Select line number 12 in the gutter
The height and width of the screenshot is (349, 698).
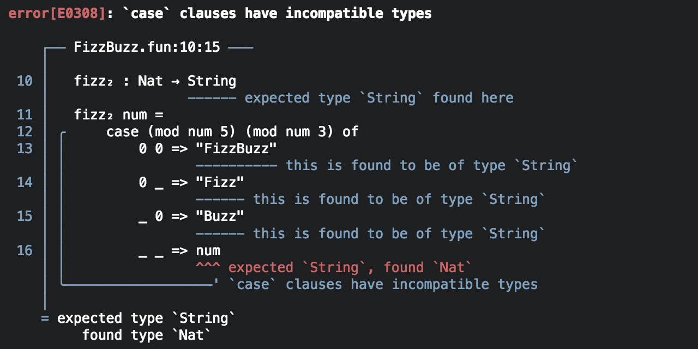[25, 132]
